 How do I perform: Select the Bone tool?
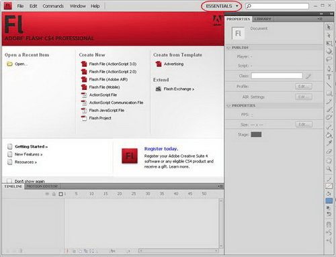click(x=329, y=127)
